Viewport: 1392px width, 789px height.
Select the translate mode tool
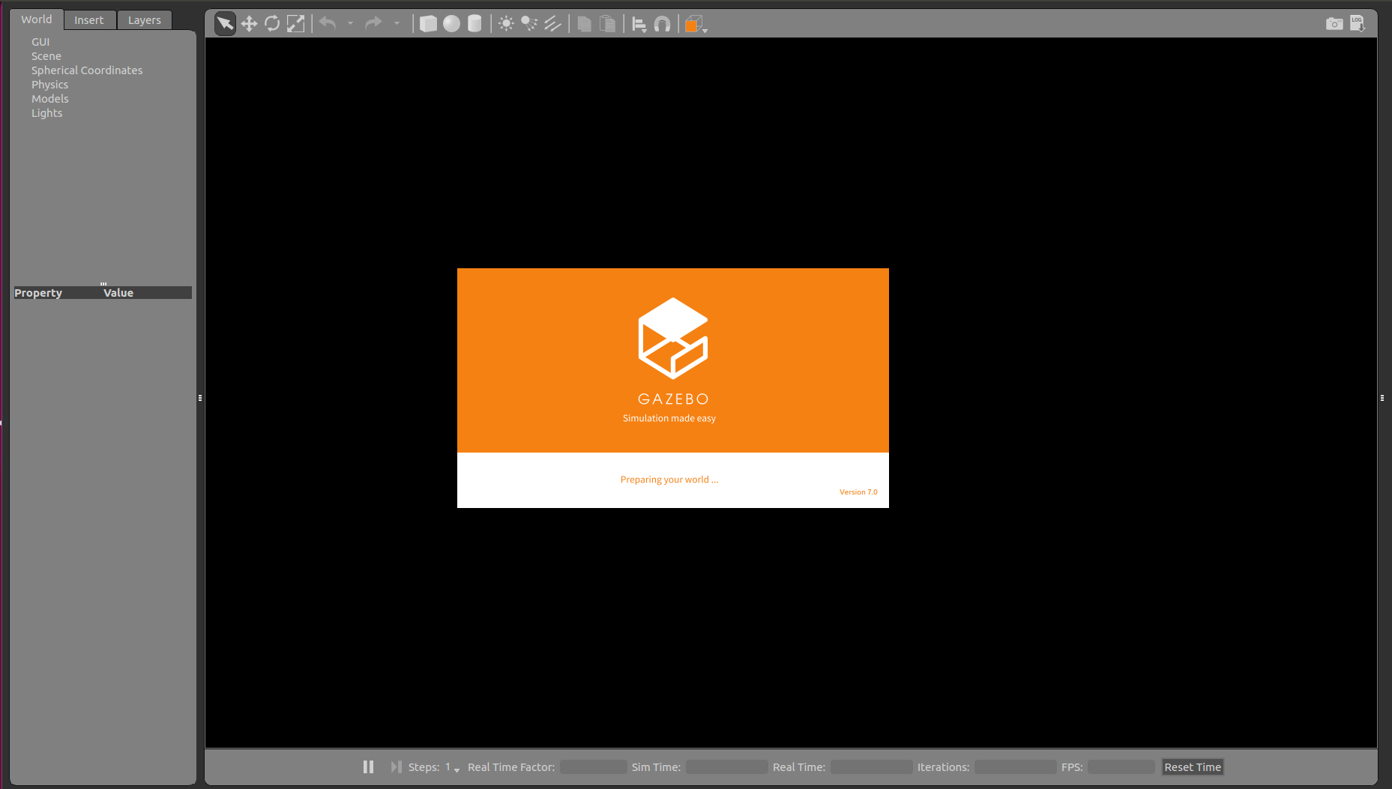pyautogui.click(x=249, y=24)
